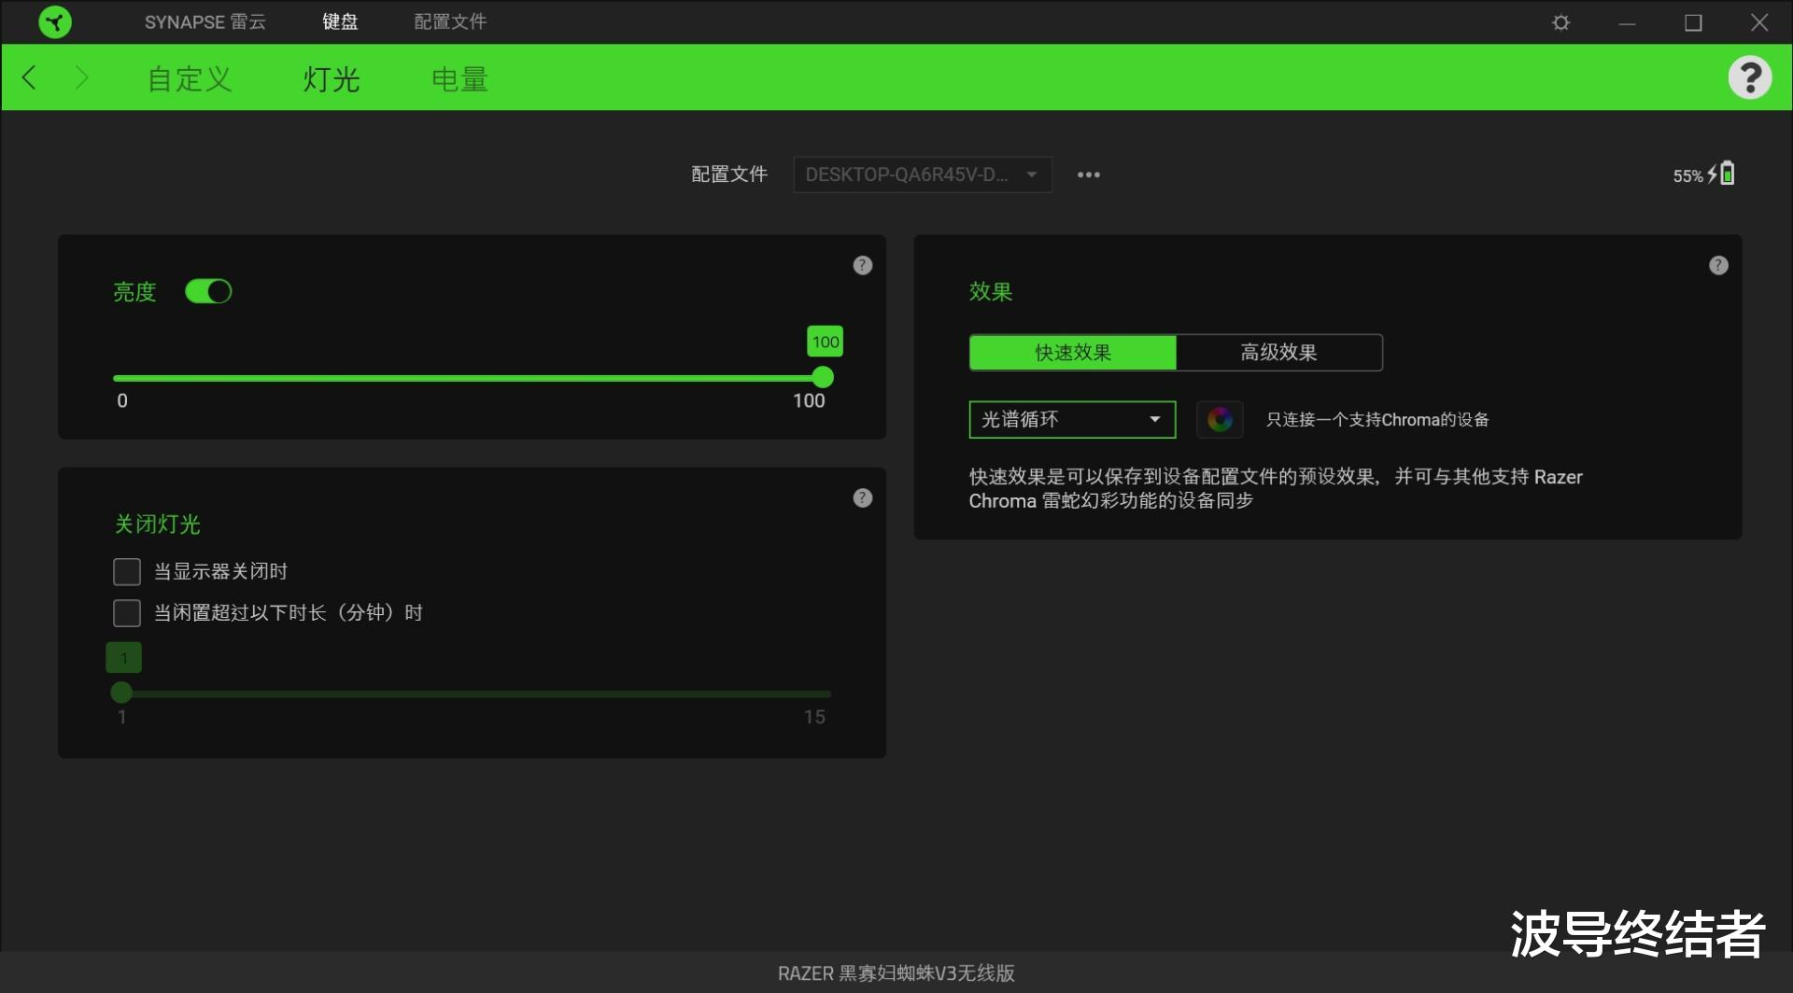
Task: Enable the 当显示器关闭时 checkbox
Action: click(126, 570)
